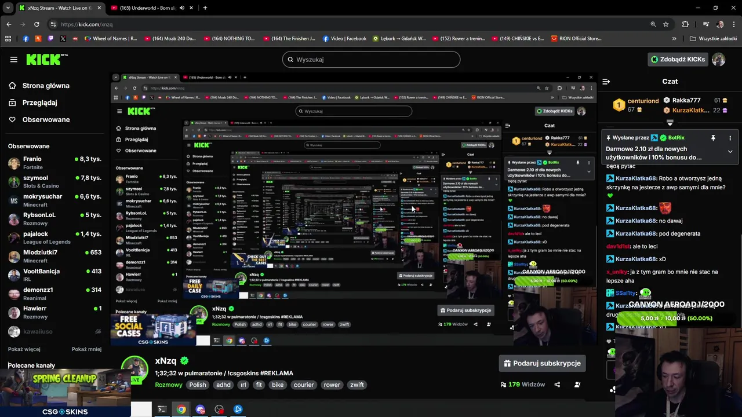Open the X bookmark icon
The image size is (742, 417).
63,39
